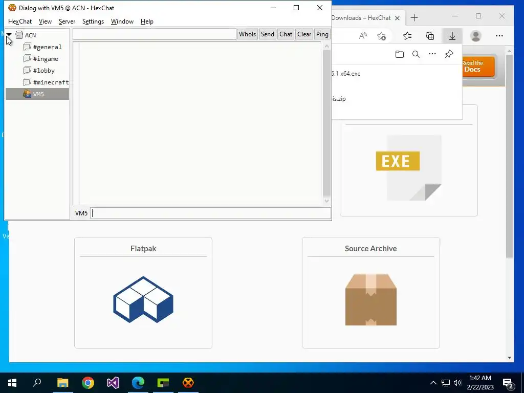Click the HexChat chat scrollbar down arrow
The width and height of the screenshot is (524, 393).
coord(326,201)
